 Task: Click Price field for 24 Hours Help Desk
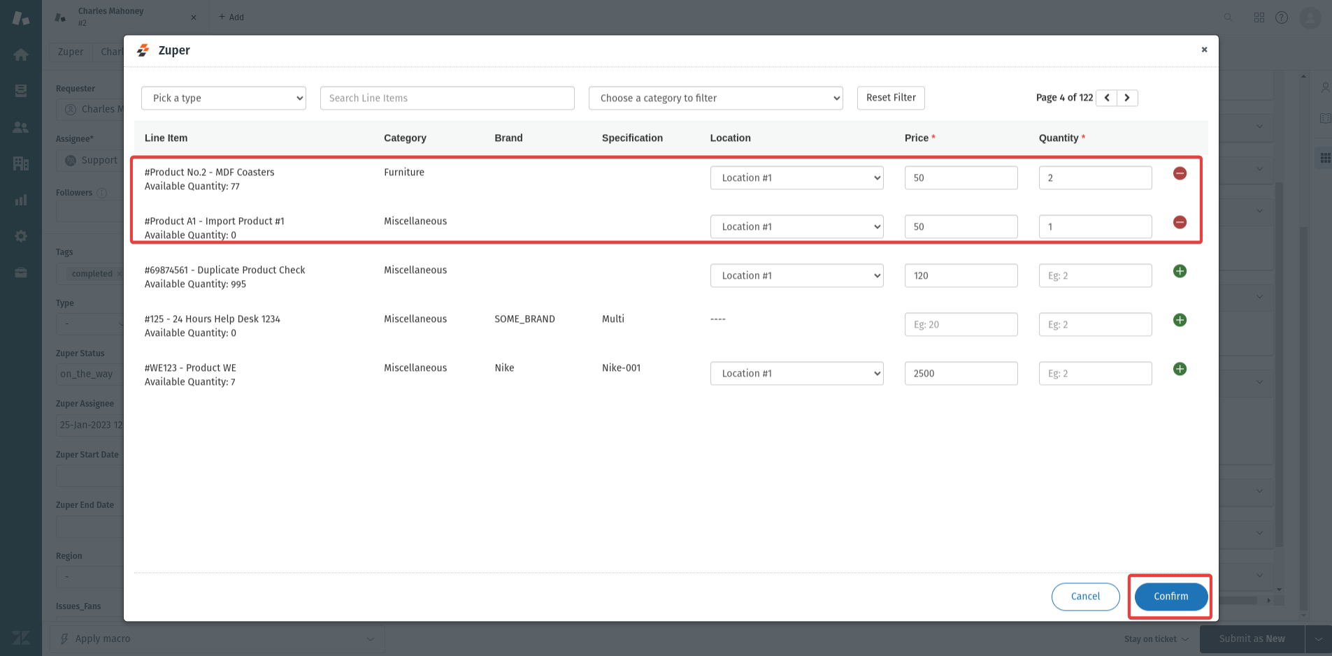961,324
